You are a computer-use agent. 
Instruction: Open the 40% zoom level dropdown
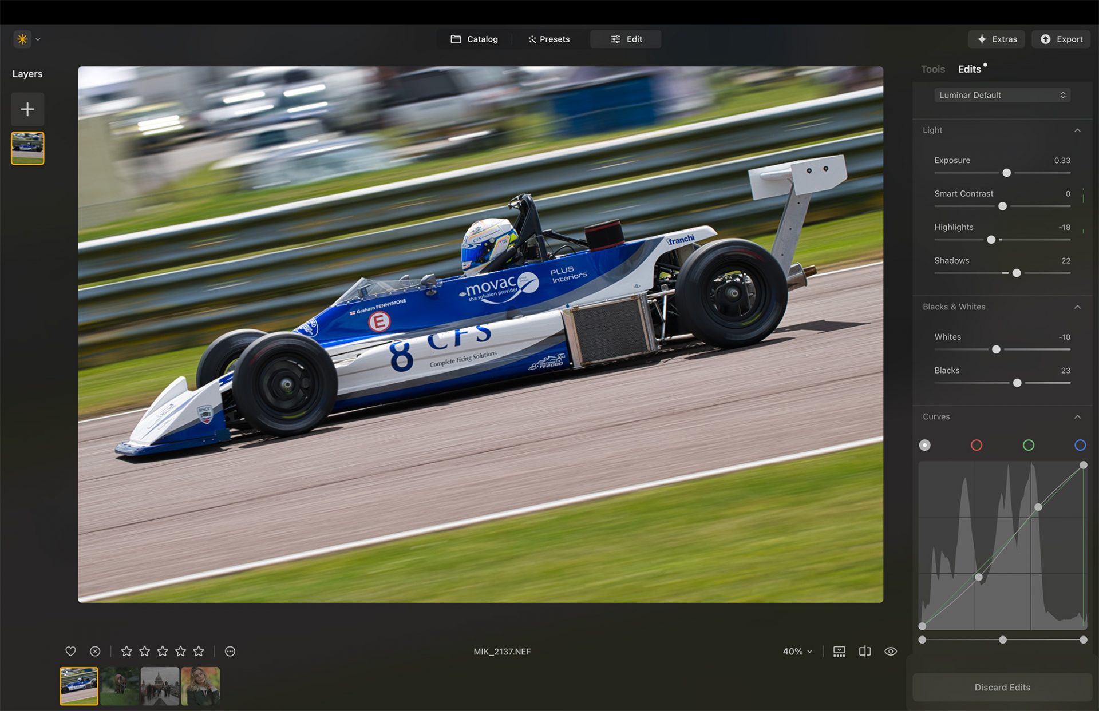pos(797,651)
